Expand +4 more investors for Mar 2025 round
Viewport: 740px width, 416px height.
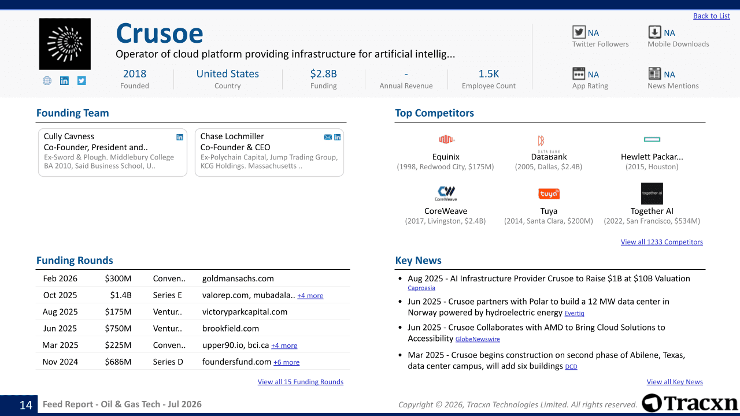click(284, 346)
